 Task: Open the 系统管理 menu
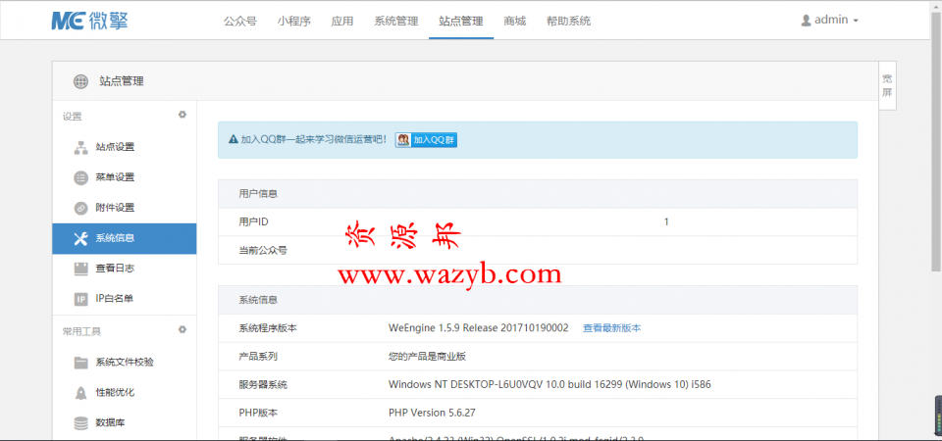[395, 21]
